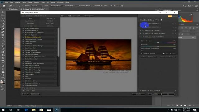This screenshot has width=199, height=112.
Task: Favorite the B/W Conversion filter star
Action: point(55,28)
